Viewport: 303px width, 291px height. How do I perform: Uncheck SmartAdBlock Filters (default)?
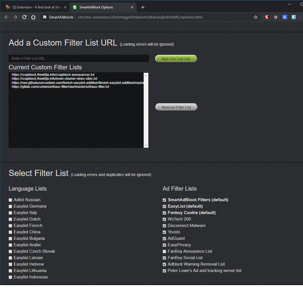(164, 200)
